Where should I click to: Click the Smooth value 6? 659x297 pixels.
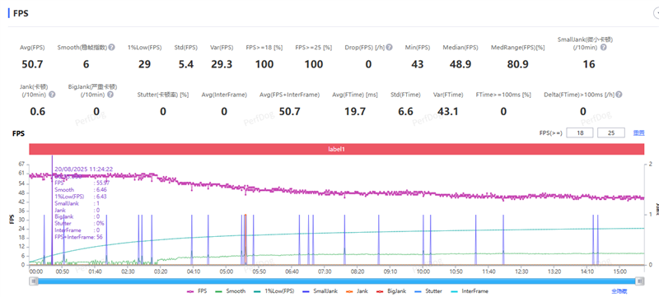(86, 64)
